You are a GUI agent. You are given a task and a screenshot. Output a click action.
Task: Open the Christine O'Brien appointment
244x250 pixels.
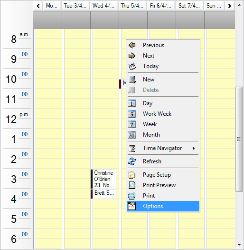(x=103, y=179)
